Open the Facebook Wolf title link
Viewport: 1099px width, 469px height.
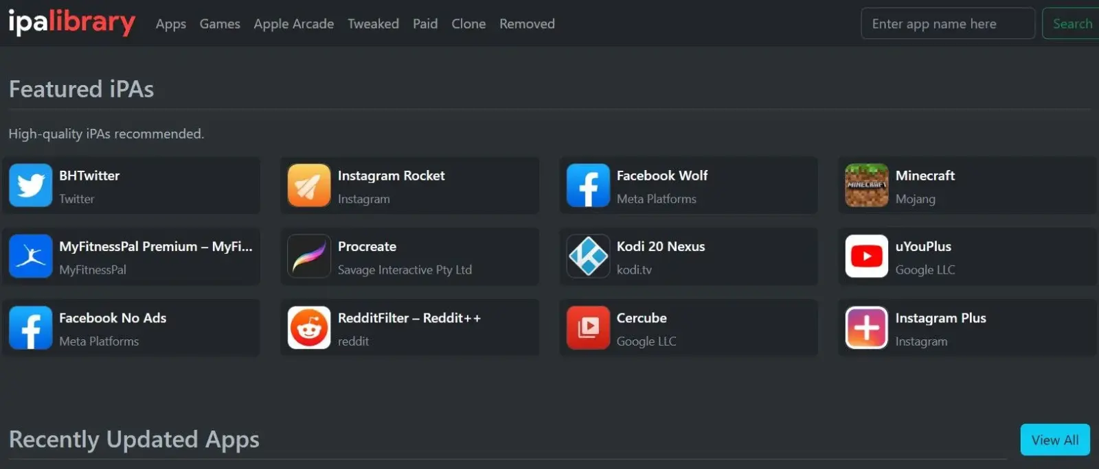point(662,176)
